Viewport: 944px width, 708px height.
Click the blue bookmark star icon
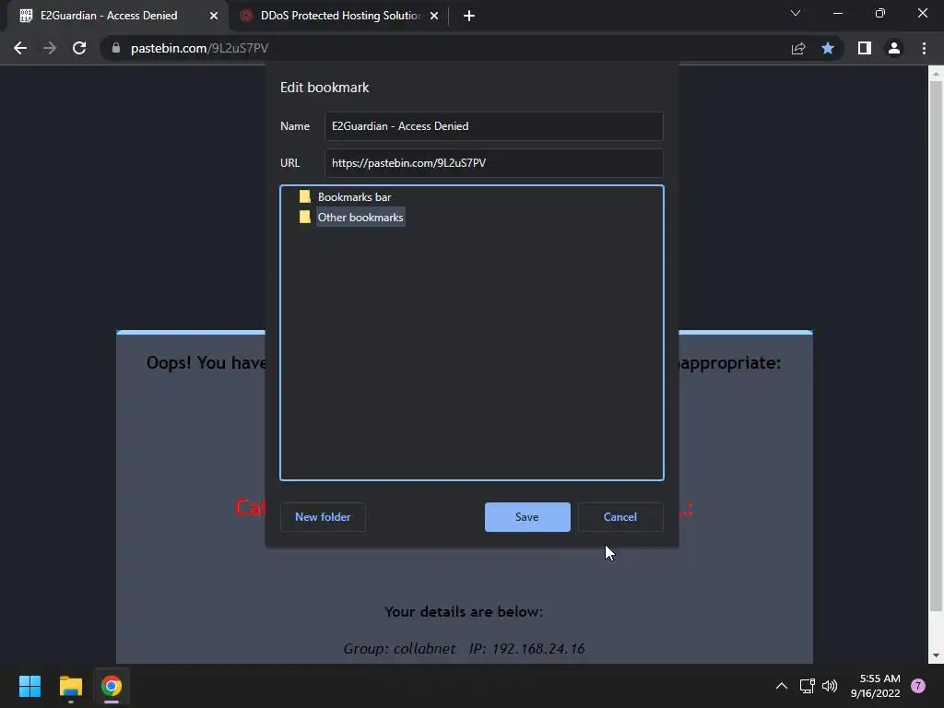[x=828, y=48]
